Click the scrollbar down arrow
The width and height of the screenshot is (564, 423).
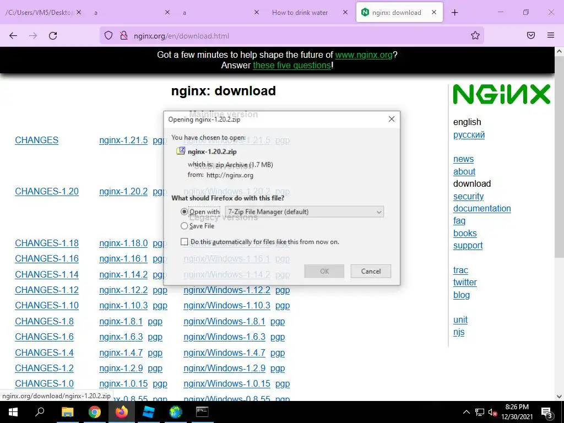(x=559, y=397)
